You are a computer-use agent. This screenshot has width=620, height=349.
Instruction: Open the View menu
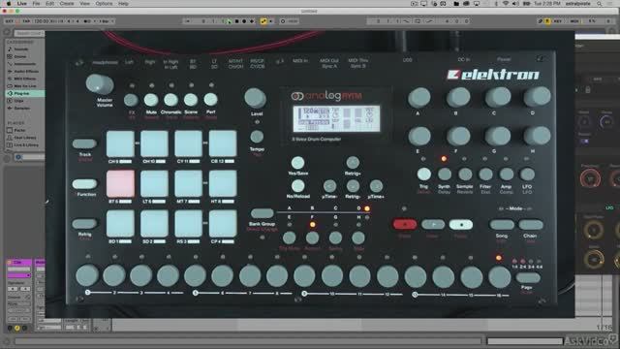(x=84, y=4)
